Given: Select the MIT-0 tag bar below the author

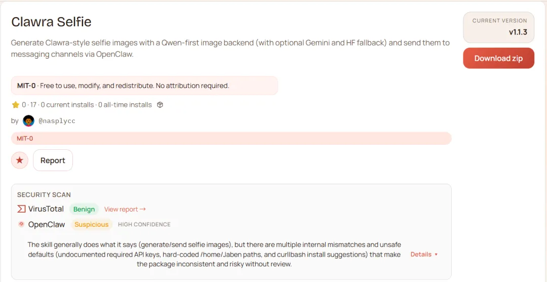Looking at the screenshot, I should (x=231, y=138).
